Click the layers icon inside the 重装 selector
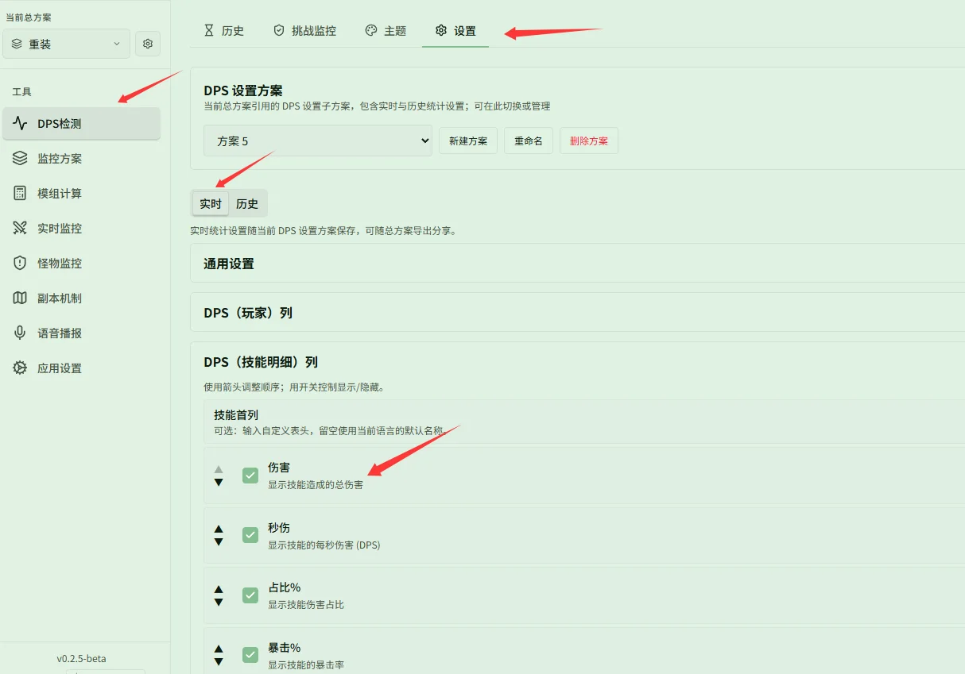This screenshot has height=674, width=965. click(x=17, y=44)
